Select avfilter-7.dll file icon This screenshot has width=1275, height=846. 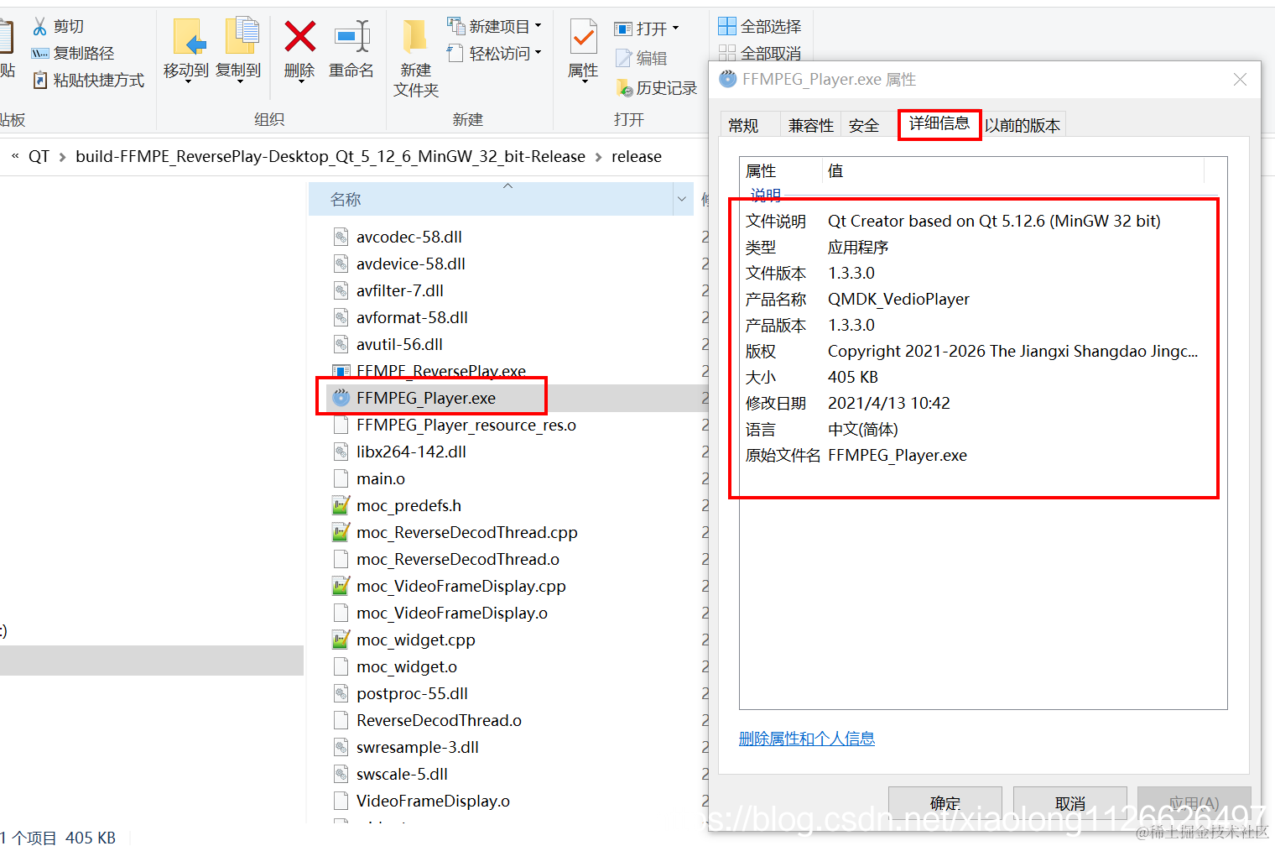pos(341,290)
